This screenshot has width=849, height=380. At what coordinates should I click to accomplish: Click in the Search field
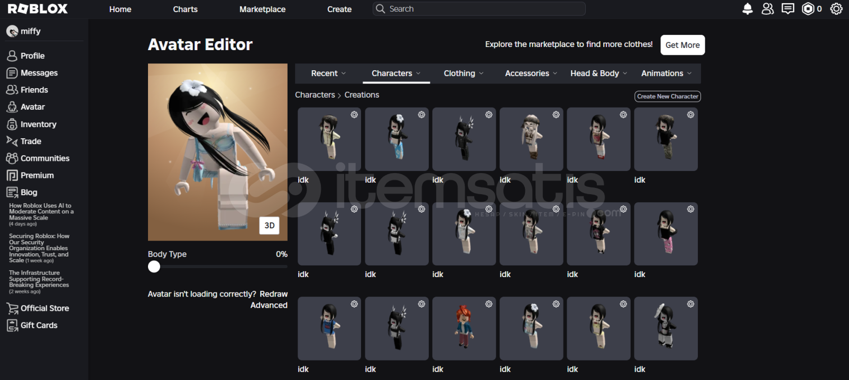479,9
